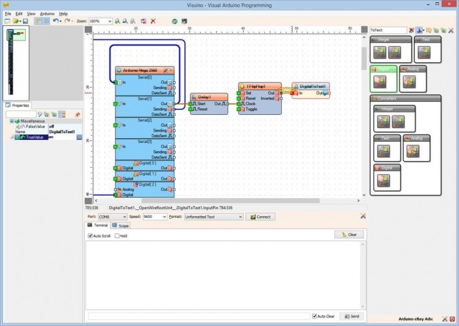Viewport: 459px width, 326px height.
Task: Click the Zoom In magnifier icon
Action: (118, 21)
